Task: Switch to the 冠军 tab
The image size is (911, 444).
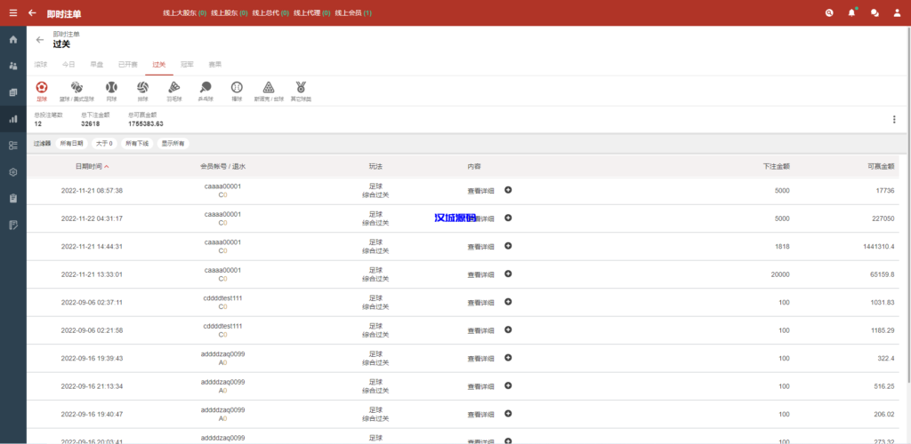Action: click(x=187, y=65)
